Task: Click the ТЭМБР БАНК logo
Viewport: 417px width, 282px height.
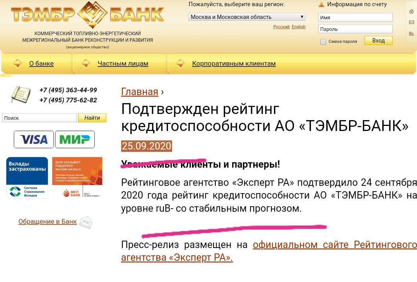Action: coord(88,15)
